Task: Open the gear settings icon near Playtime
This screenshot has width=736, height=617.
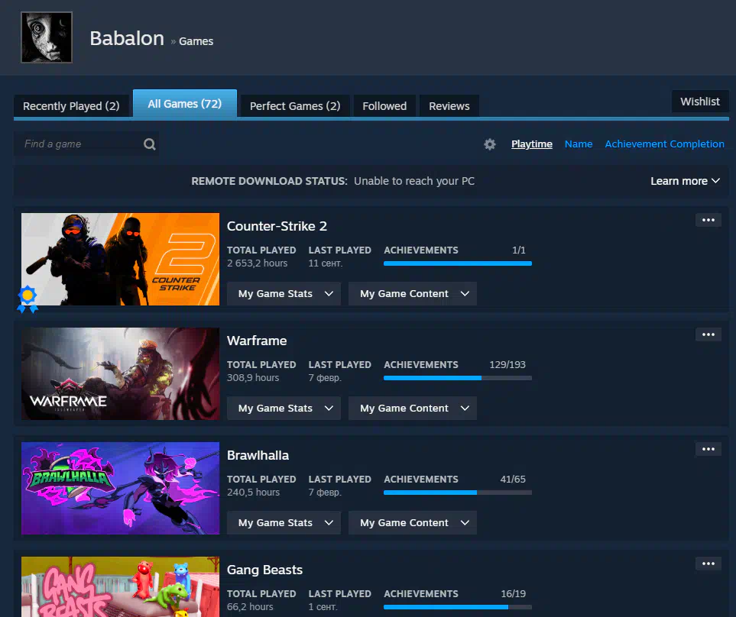Action: [490, 144]
